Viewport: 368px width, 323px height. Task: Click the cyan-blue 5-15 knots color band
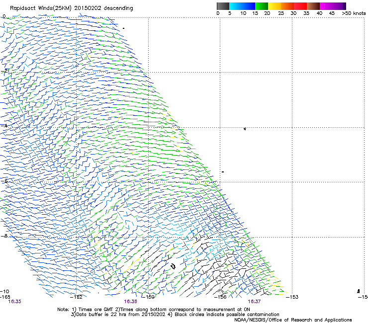tap(242, 6)
